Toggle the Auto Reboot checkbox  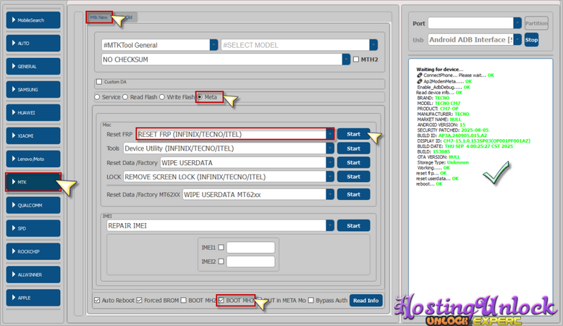point(98,301)
